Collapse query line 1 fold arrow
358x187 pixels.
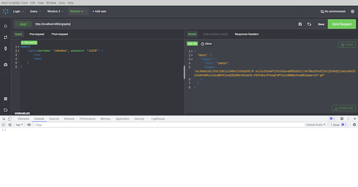click(x=19, y=47)
